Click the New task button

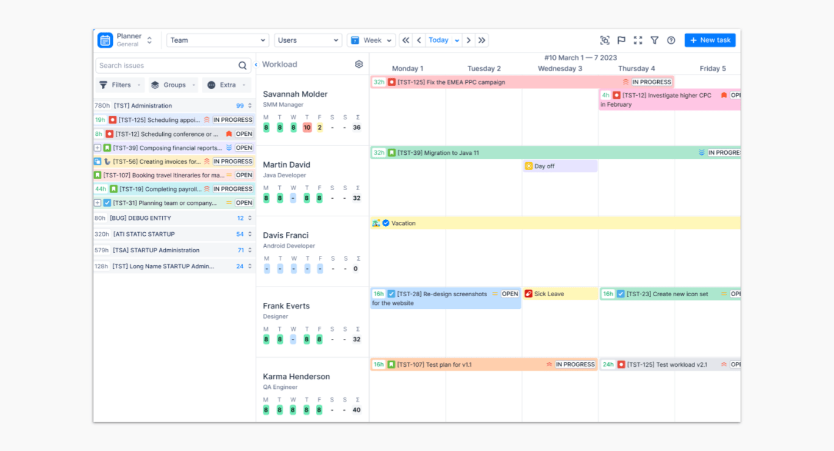click(710, 40)
